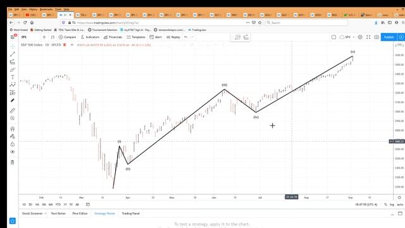Image resolution: width=405 pixels, height=228 pixels.
Task: Select the YTD date range
Action: [58, 205]
